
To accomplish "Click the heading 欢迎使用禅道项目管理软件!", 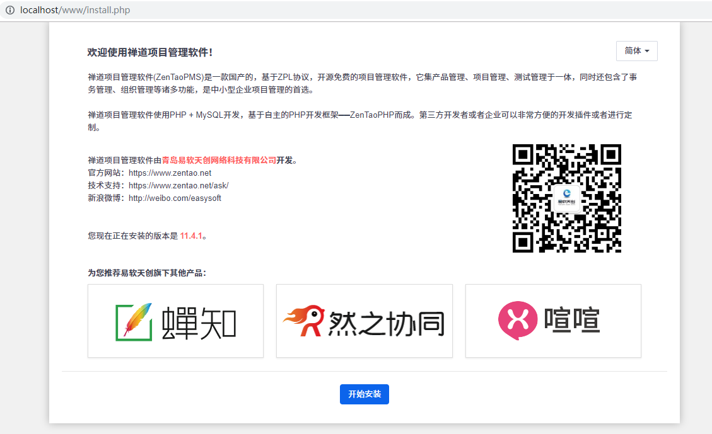I will coord(150,53).
